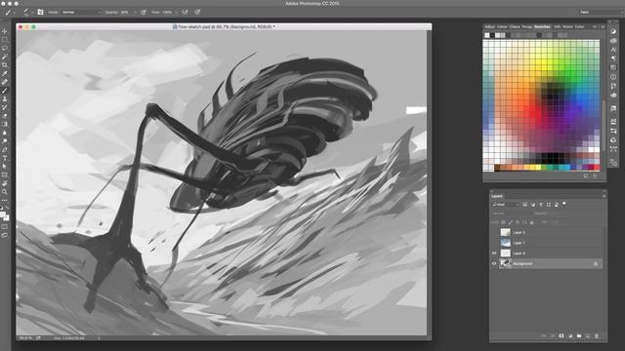Screen dimensions: 625x351
Task: Select the Crop tool
Action: pos(5,65)
